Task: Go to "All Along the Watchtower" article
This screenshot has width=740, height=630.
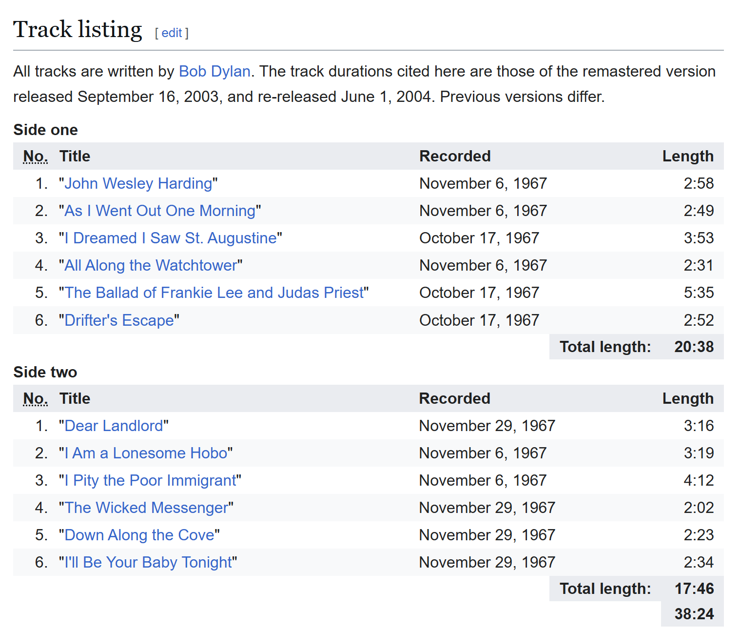Action: (x=151, y=265)
